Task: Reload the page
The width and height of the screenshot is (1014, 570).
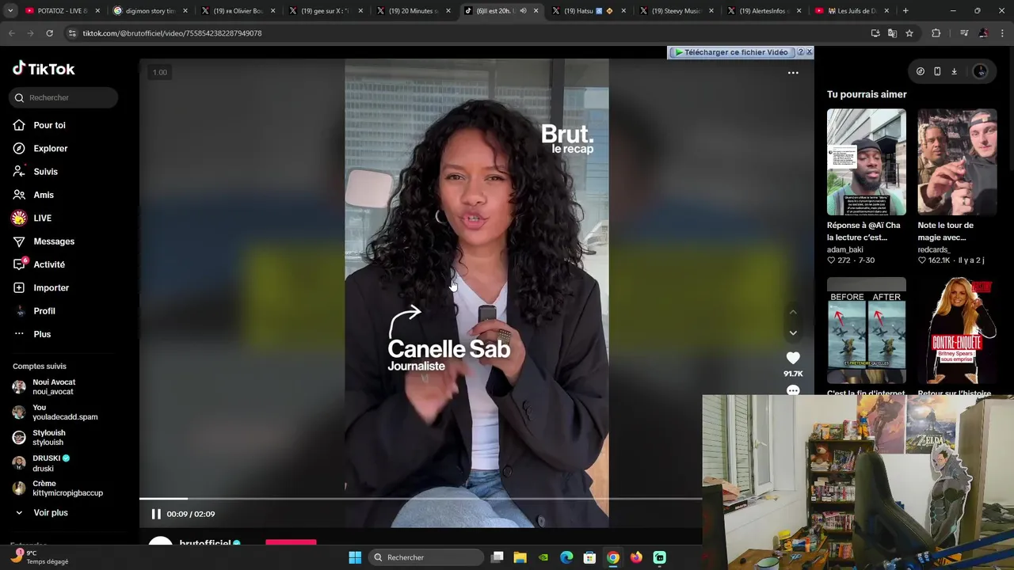Action: pyautogui.click(x=49, y=33)
